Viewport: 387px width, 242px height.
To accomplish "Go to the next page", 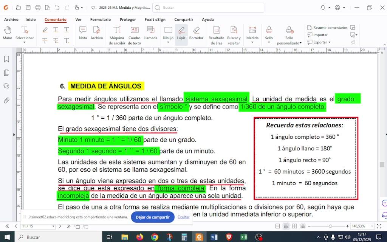I will [60, 226].
